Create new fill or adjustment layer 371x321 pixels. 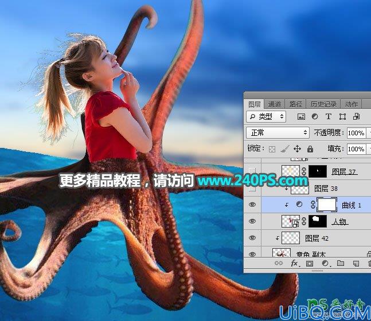(326, 263)
